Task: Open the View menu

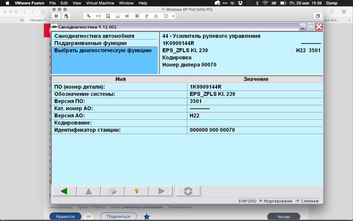Action: [x=77, y=3]
